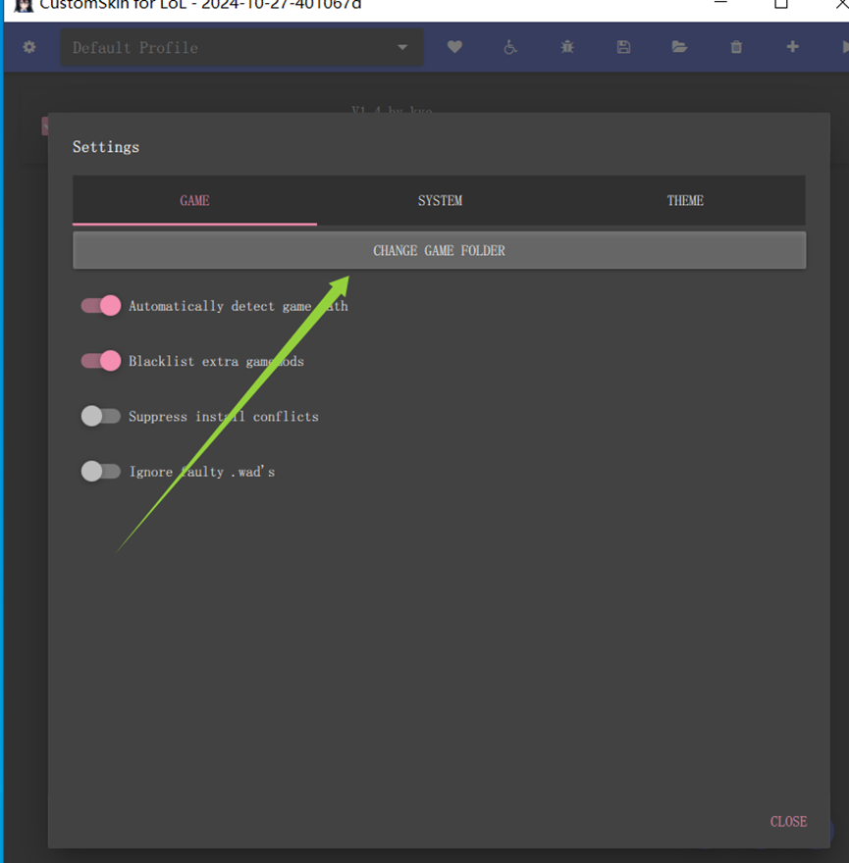Click the heart icon in toolbar

pyautogui.click(x=454, y=47)
